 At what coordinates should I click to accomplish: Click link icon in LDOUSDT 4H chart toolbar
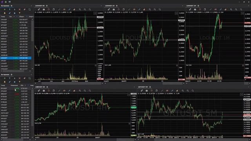pyautogui.click(x=39, y=9)
